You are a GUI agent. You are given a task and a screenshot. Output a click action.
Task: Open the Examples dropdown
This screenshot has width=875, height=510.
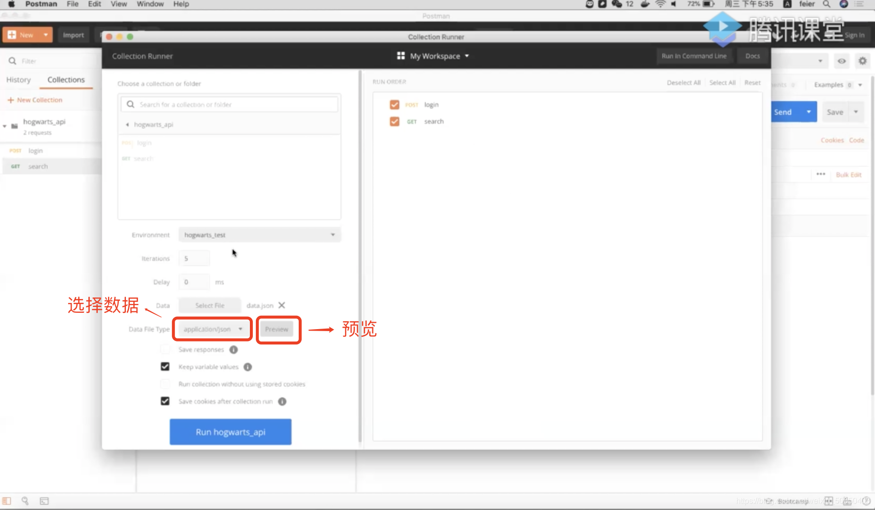(838, 85)
